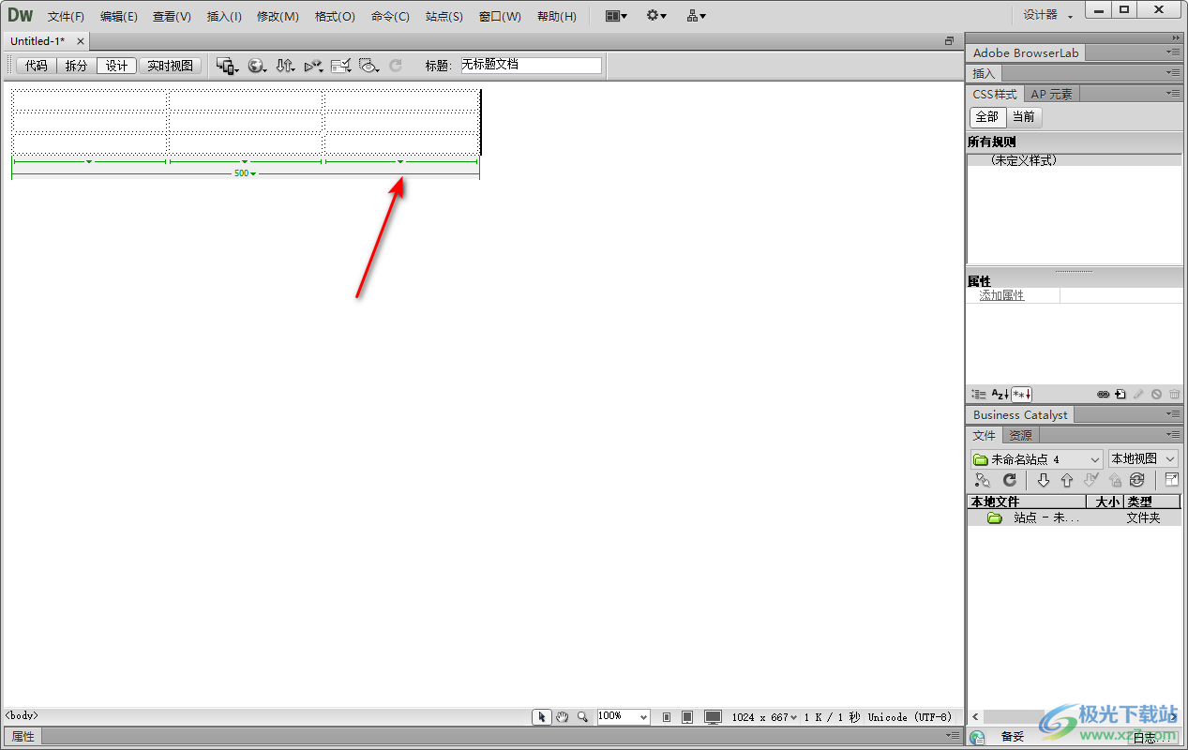Open the Files panel options menu
This screenshot has height=750, width=1188.
click(x=1174, y=435)
